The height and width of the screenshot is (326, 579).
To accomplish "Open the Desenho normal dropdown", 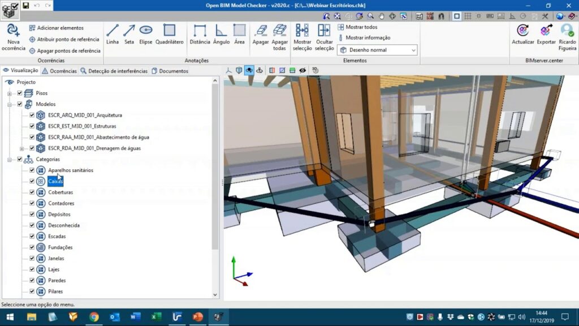I will coord(377,50).
